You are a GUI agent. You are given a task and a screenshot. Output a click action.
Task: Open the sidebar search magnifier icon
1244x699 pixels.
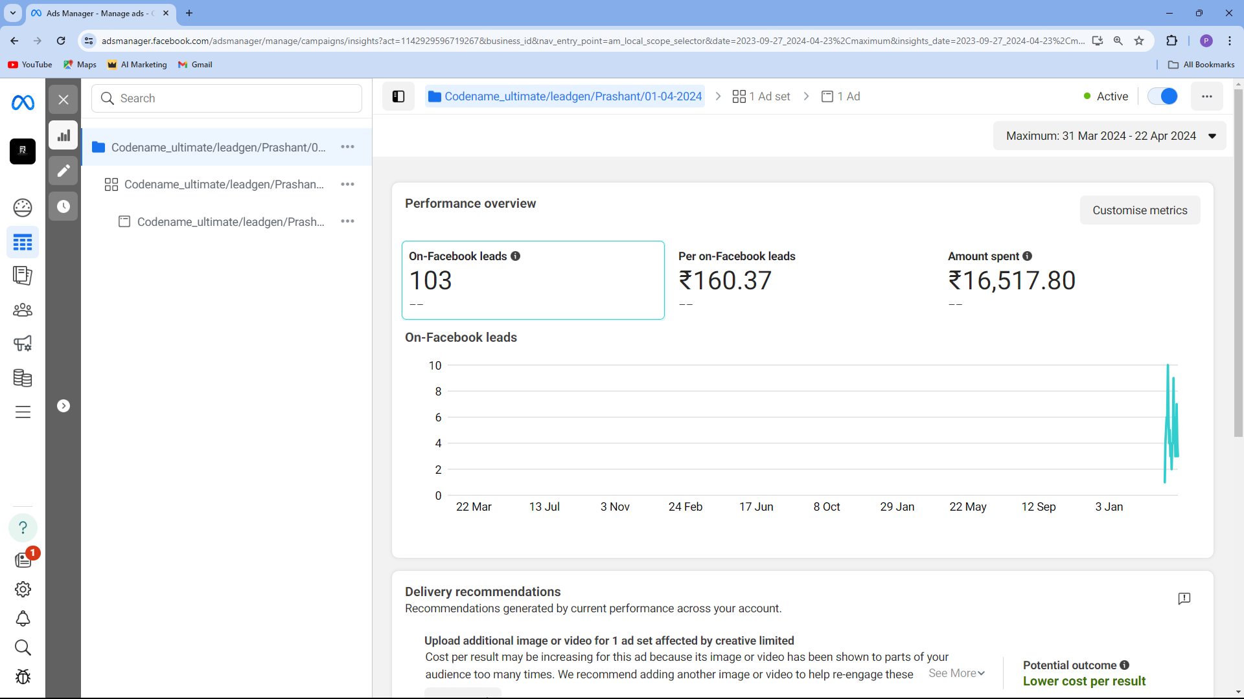pos(23,648)
